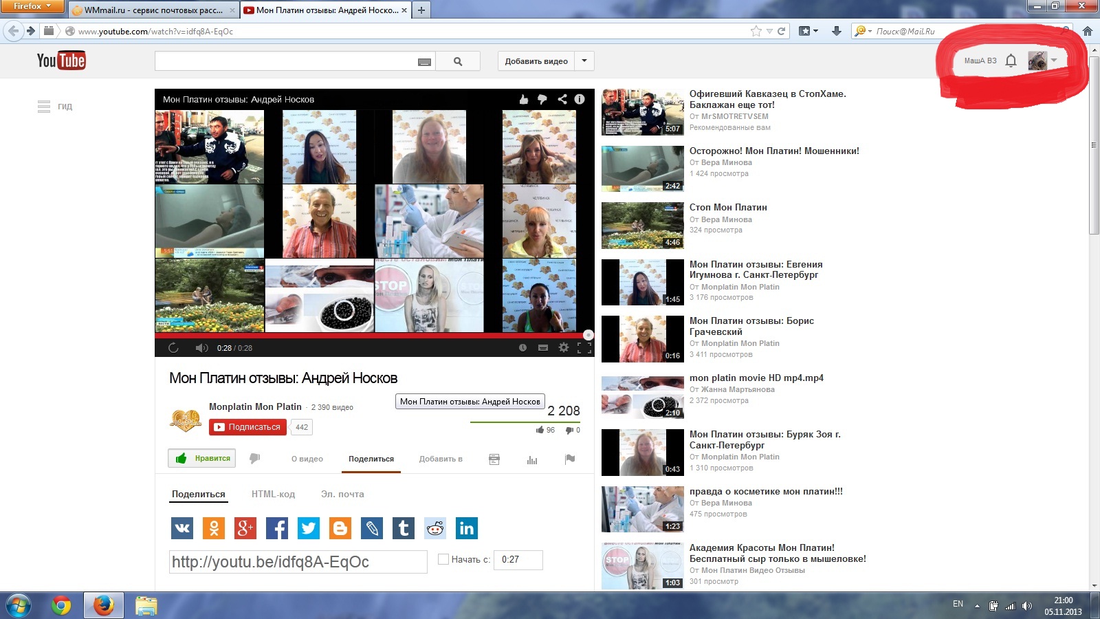Toggle fullscreen mode in the player
This screenshot has height=619, width=1100.
(584, 347)
